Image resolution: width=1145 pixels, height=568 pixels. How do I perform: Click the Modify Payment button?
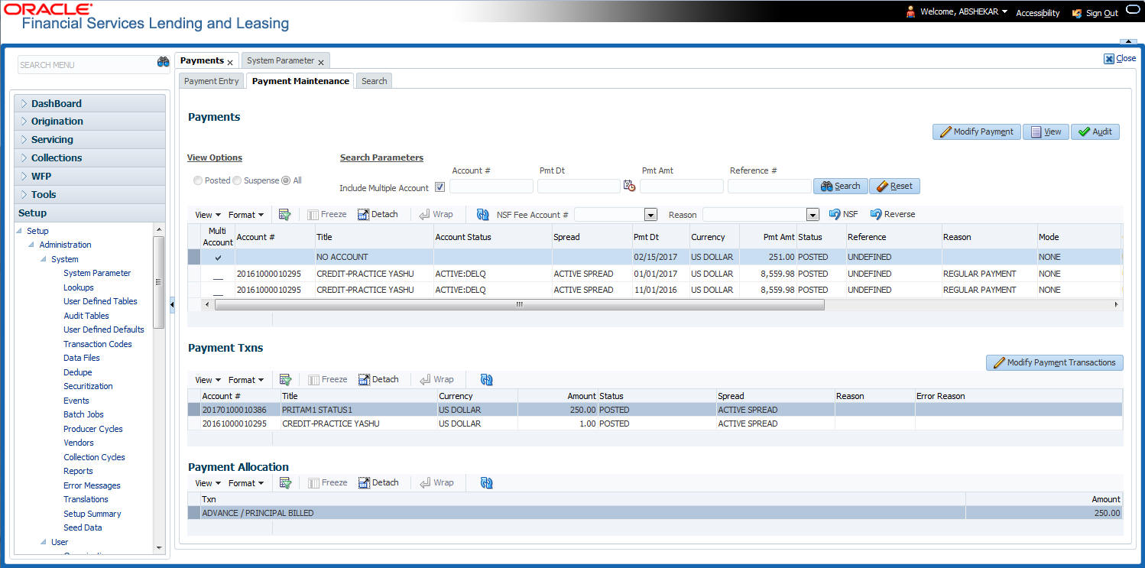977,131
